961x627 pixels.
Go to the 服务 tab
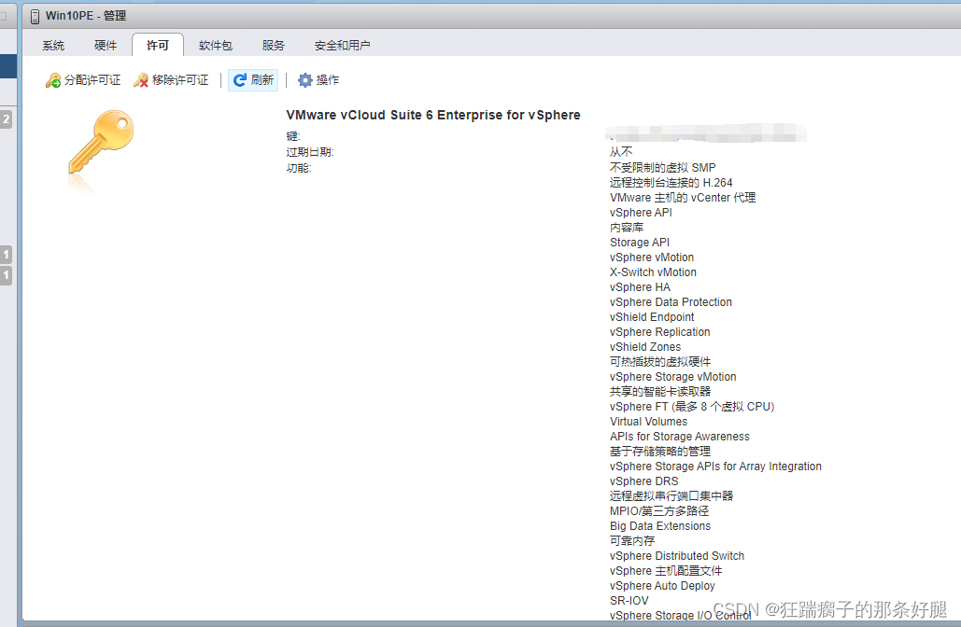click(274, 46)
